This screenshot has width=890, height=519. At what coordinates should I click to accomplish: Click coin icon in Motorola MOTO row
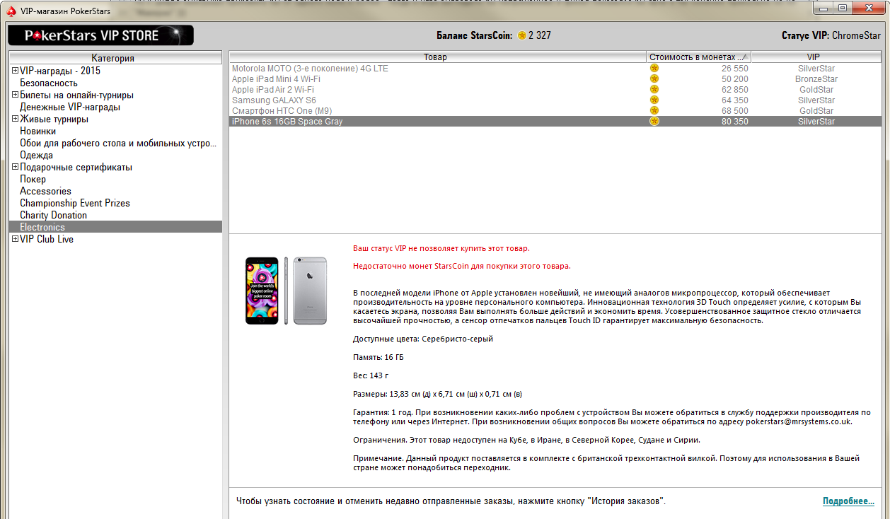click(654, 69)
